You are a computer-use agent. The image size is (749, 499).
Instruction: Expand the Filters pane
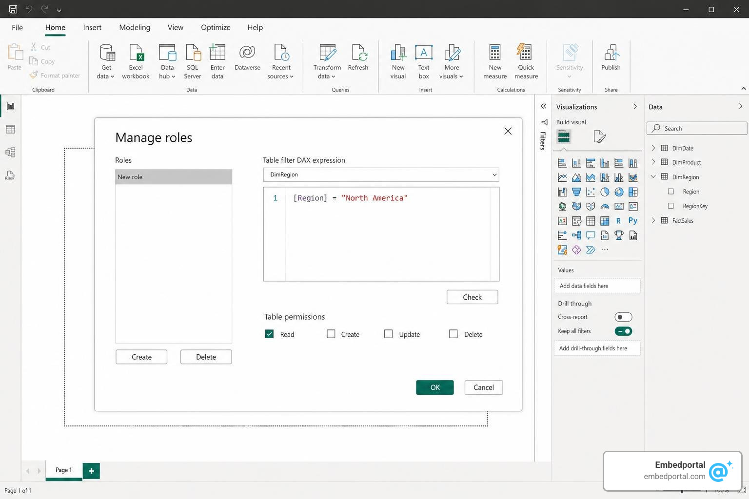(543, 106)
